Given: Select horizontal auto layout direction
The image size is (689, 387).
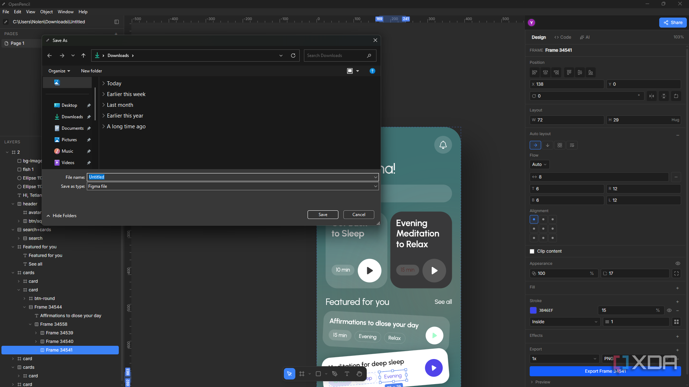Looking at the screenshot, I should click(x=535, y=145).
